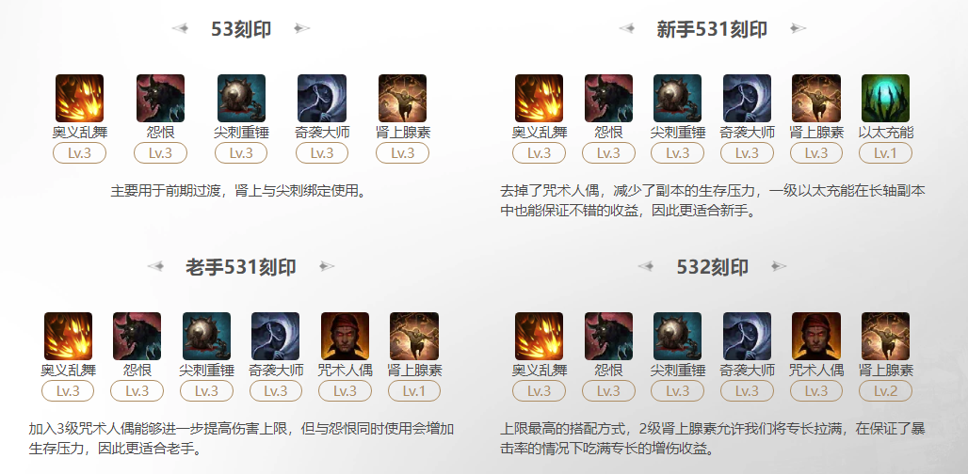Click 奥义乱舞 icon in 53刻印 section
This screenshot has width=968, height=474.
[80, 98]
